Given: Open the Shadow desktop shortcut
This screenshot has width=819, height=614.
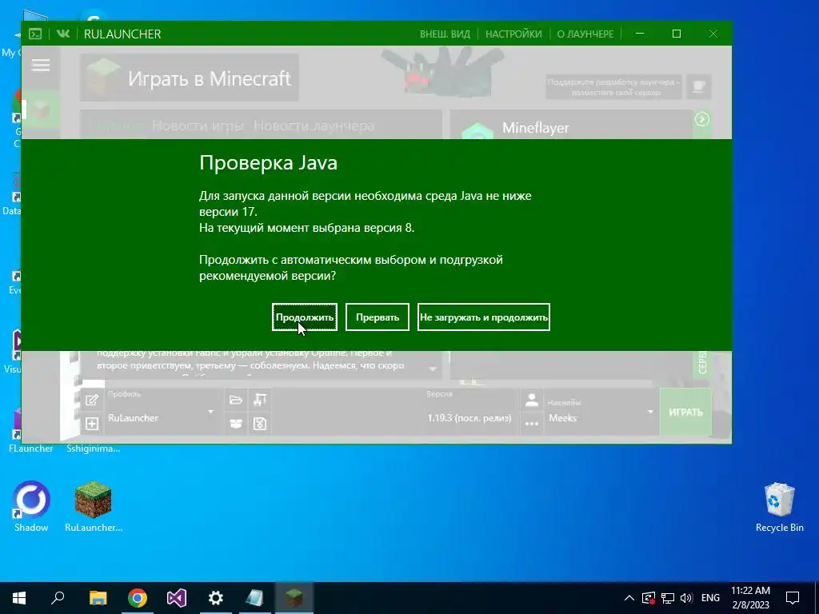Looking at the screenshot, I should click(x=31, y=506).
